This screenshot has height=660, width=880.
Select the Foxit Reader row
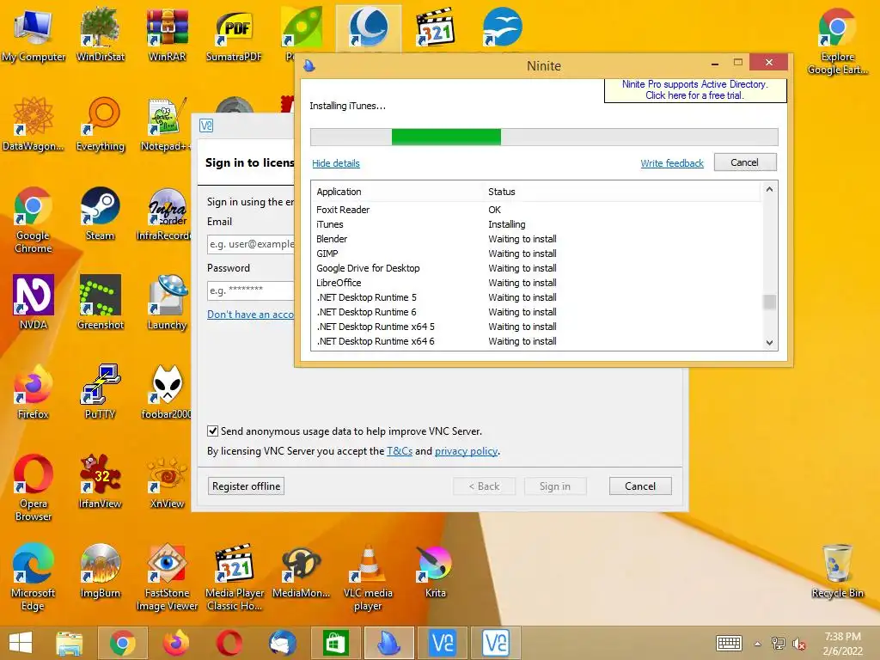(537, 210)
